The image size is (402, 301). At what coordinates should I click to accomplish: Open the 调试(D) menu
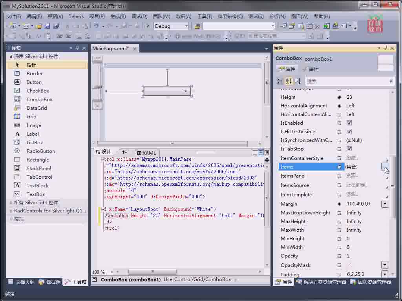point(139,16)
